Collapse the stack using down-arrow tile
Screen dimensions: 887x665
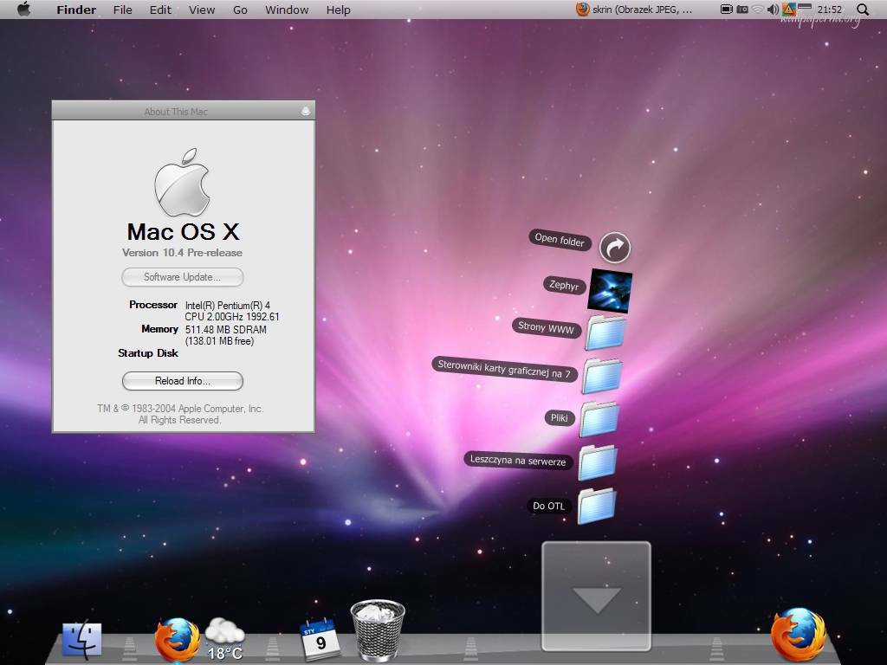coord(596,597)
